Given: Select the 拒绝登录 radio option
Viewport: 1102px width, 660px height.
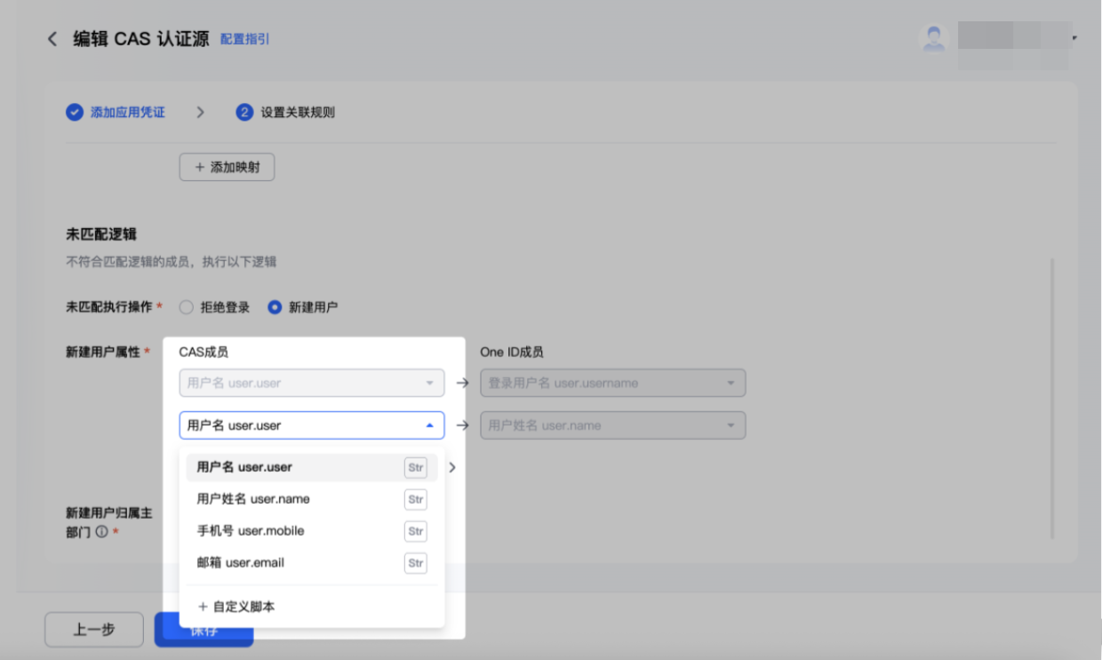Looking at the screenshot, I should click(x=187, y=307).
